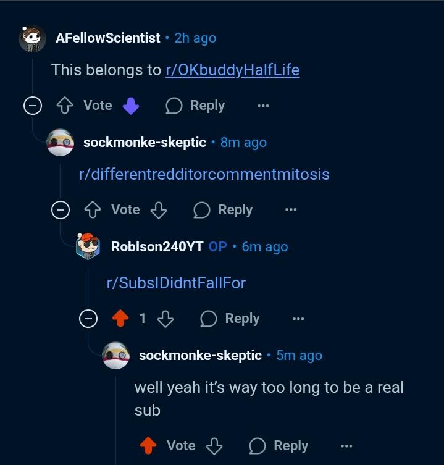Open options menu on the 8m ago comment
444x465 pixels.
(291, 210)
